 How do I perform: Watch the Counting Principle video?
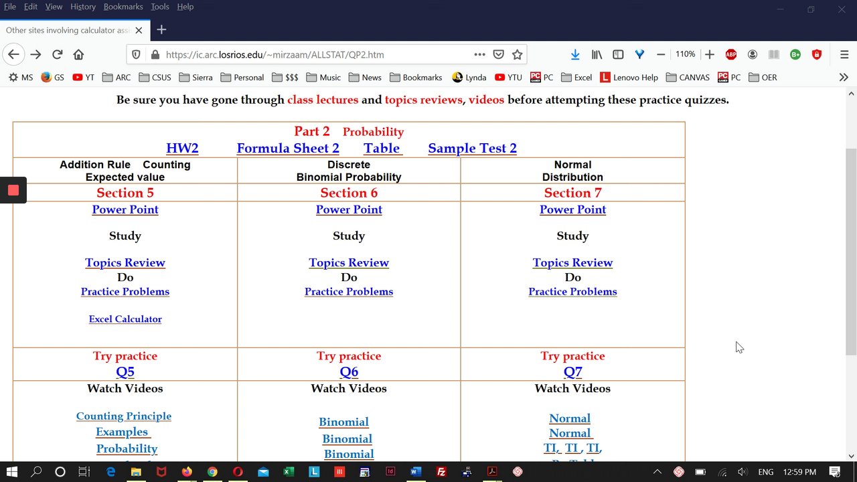124,416
